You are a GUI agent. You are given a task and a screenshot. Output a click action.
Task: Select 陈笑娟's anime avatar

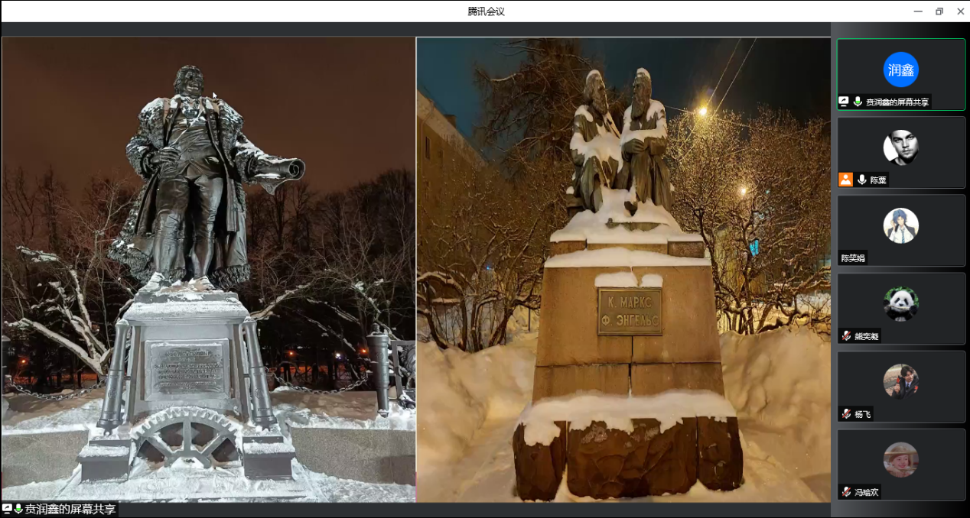pos(900,225)
